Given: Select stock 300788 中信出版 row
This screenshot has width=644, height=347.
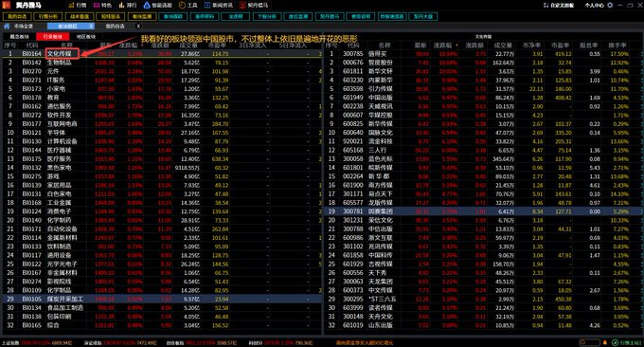Looking at the screenshot, I should pos(483,229).
